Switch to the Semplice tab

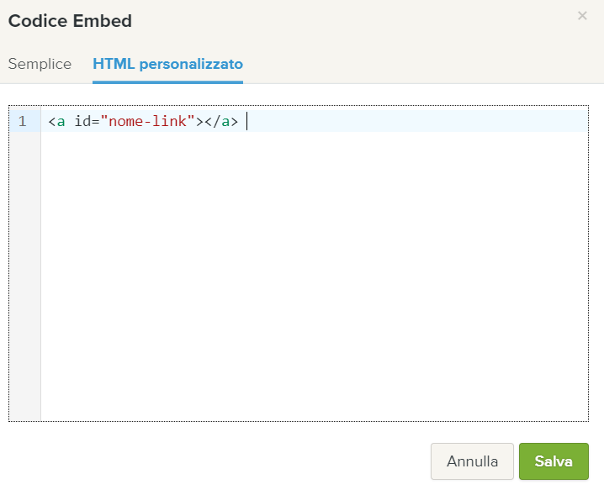pos(40,64)
